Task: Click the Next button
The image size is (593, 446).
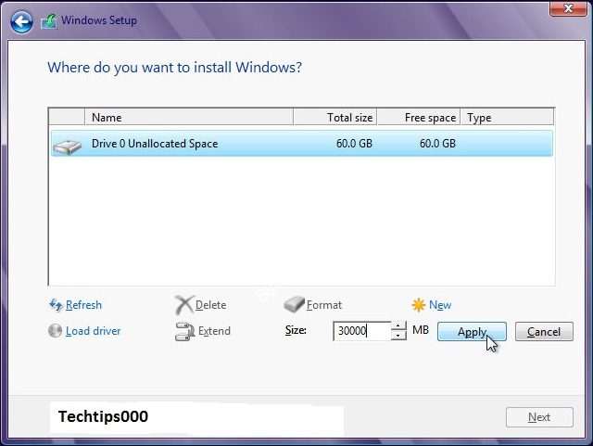Action: click(539, 417)
